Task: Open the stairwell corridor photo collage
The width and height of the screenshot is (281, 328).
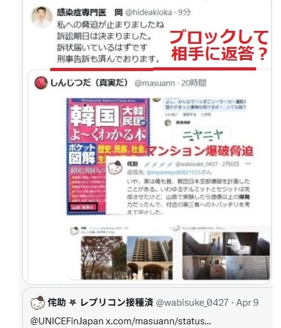Action: pyautogui.click(x=226, y=256)
